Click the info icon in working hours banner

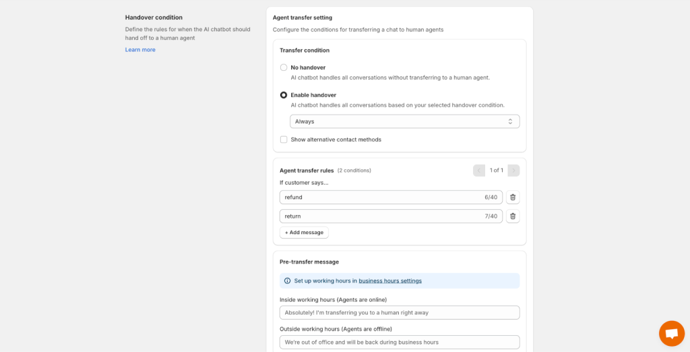pos(287,281)
